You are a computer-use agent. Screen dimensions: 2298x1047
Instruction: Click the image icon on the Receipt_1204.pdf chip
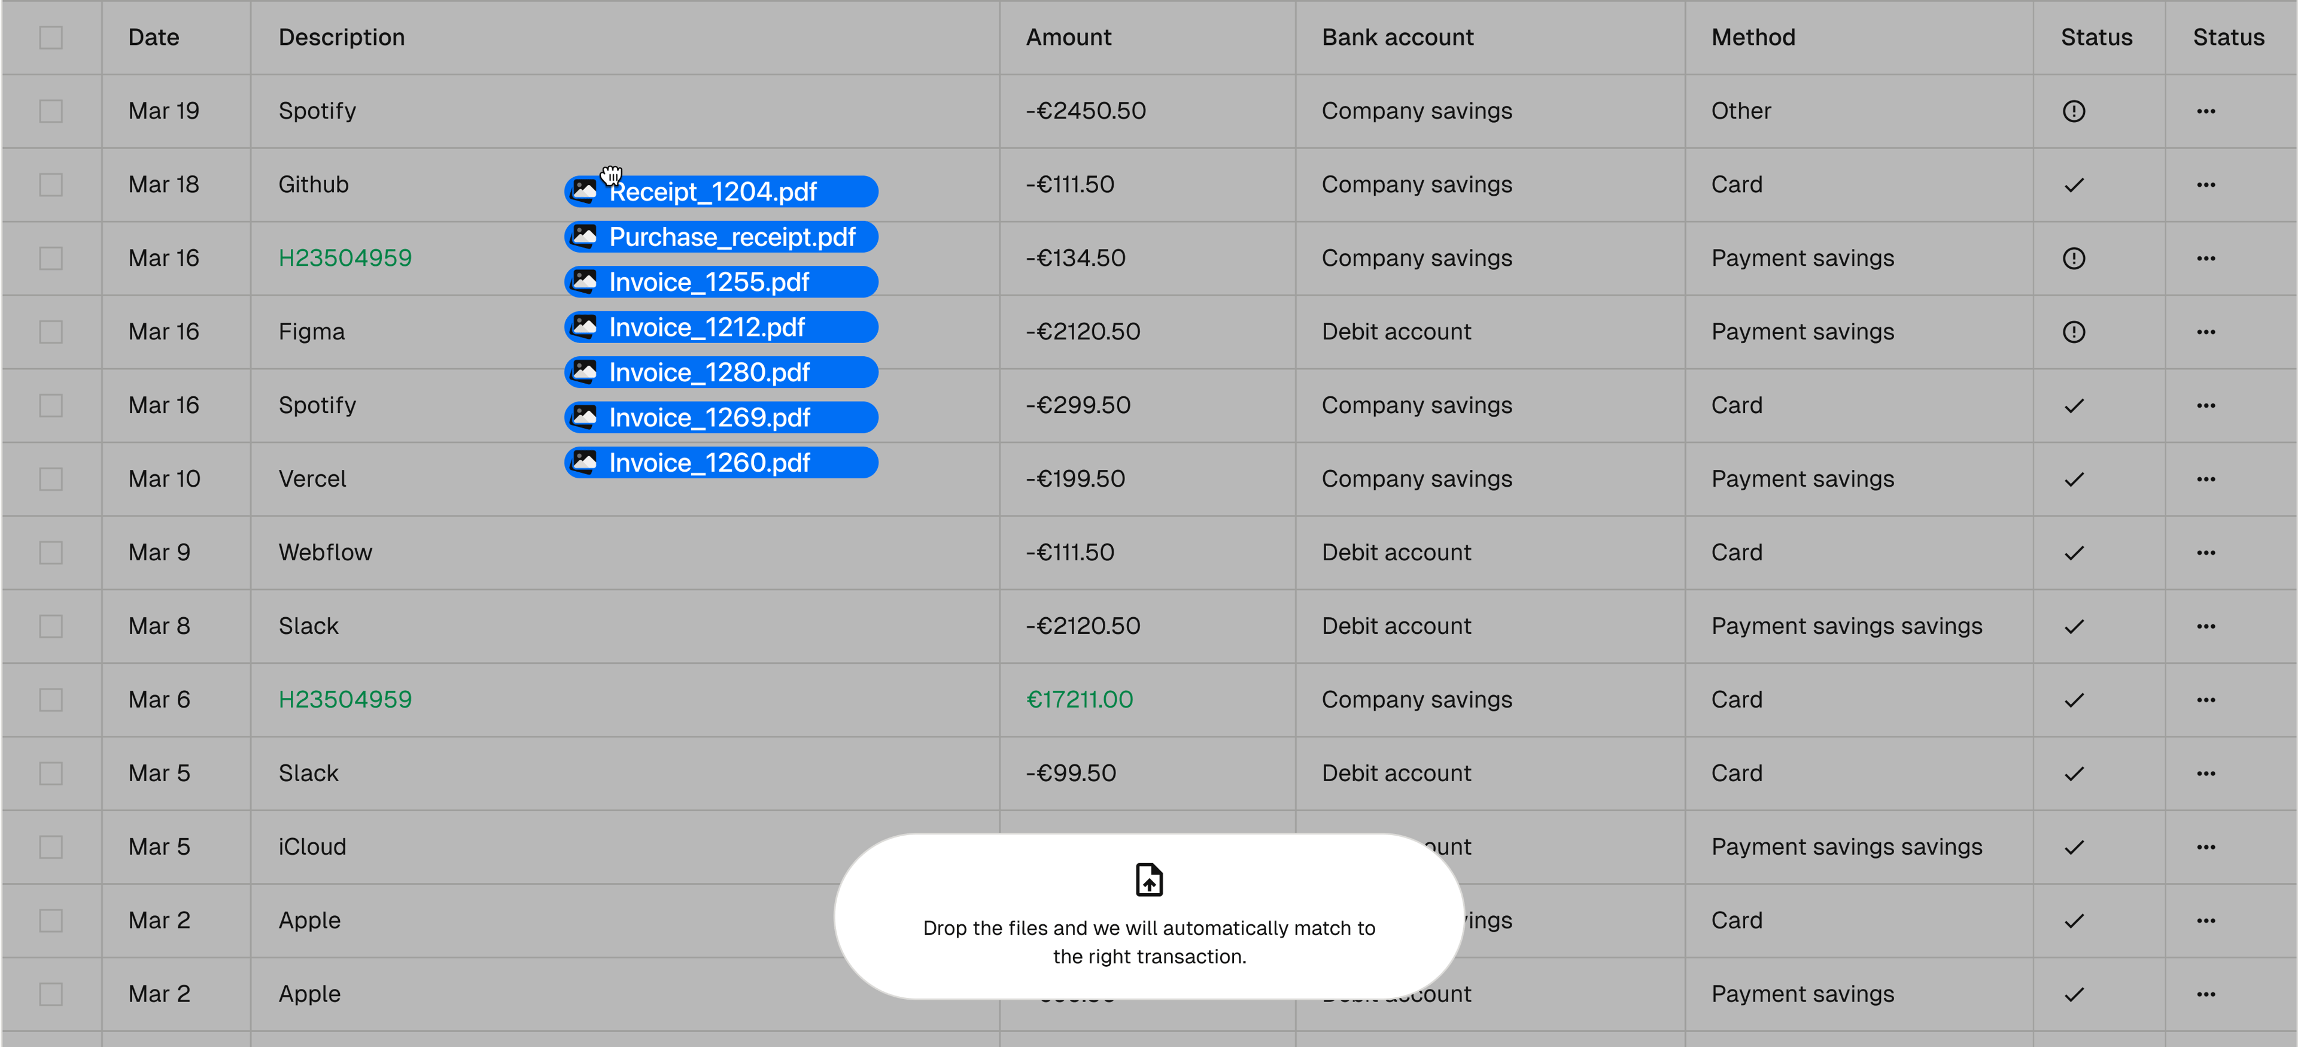click(x=584, y=191)
